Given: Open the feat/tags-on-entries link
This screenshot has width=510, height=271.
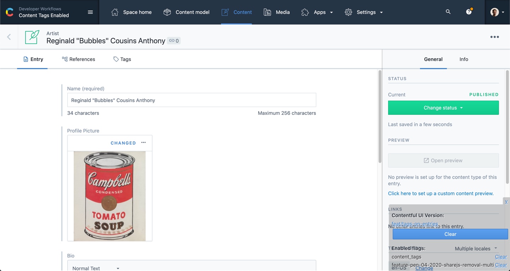Looking at the screenshot, I should 414,224.
